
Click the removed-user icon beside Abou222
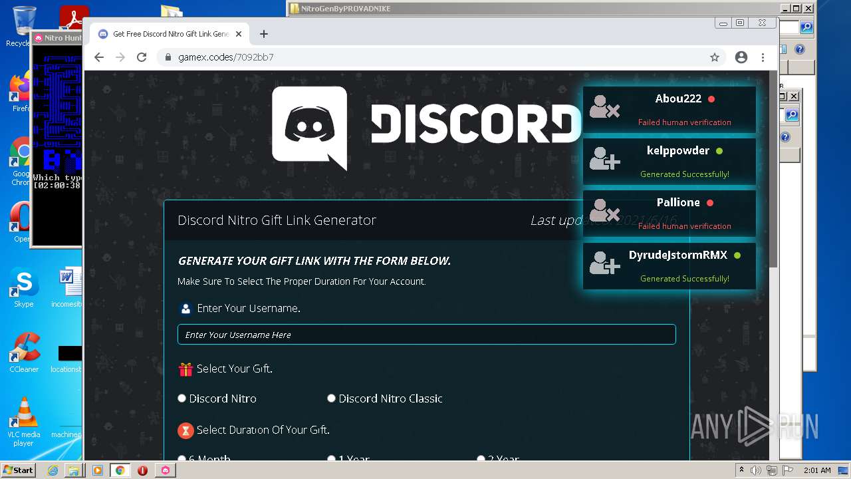pos(604,106)
